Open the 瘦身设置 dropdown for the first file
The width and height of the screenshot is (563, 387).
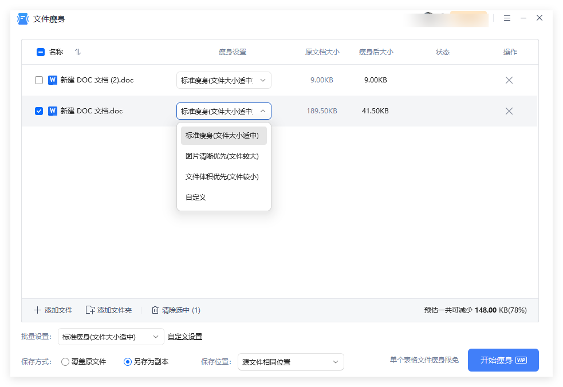[x=223, y=80]
